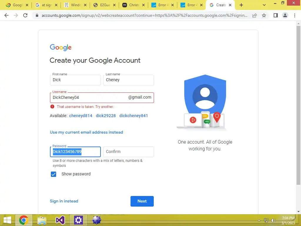Click the Google logo

click(61, 47)
